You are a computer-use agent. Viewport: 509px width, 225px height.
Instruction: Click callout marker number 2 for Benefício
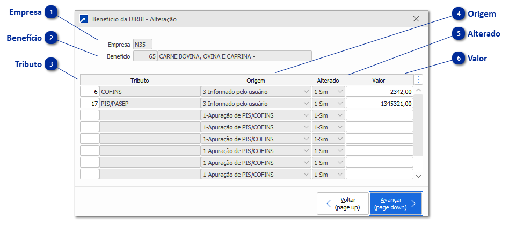pyautogui.click(x=50, y=38)
